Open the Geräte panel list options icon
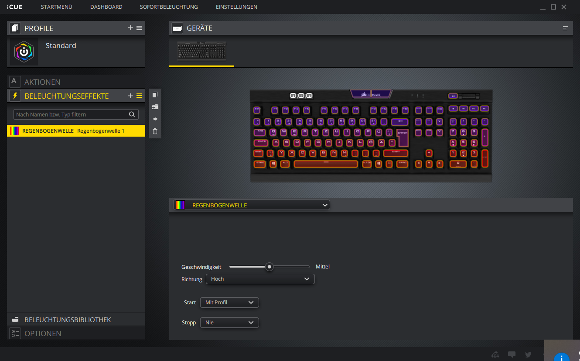 point(566,28)
